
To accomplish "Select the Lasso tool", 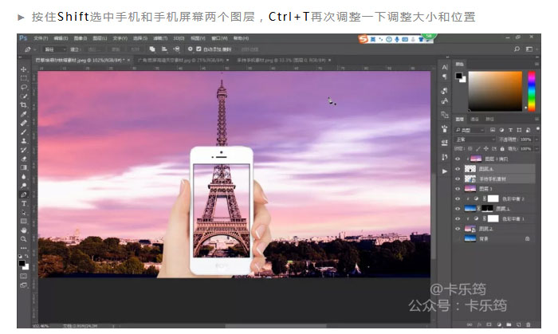I will 23,87.
